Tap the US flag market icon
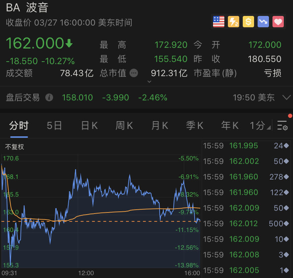 218,22
